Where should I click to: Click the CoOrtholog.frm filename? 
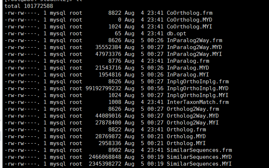pyautogui.click(x=190, y=13)
